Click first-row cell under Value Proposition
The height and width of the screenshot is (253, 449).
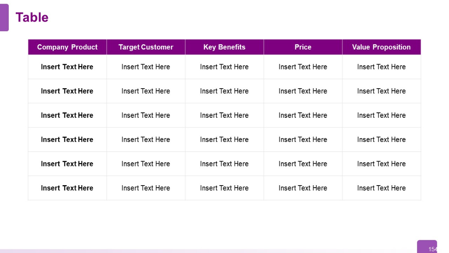coord(381,67)
